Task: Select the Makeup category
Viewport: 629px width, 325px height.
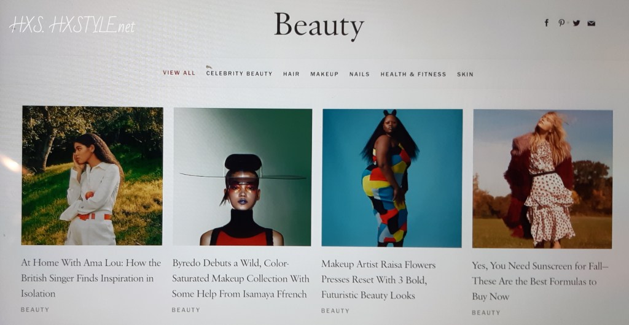Action: (324, 74)
